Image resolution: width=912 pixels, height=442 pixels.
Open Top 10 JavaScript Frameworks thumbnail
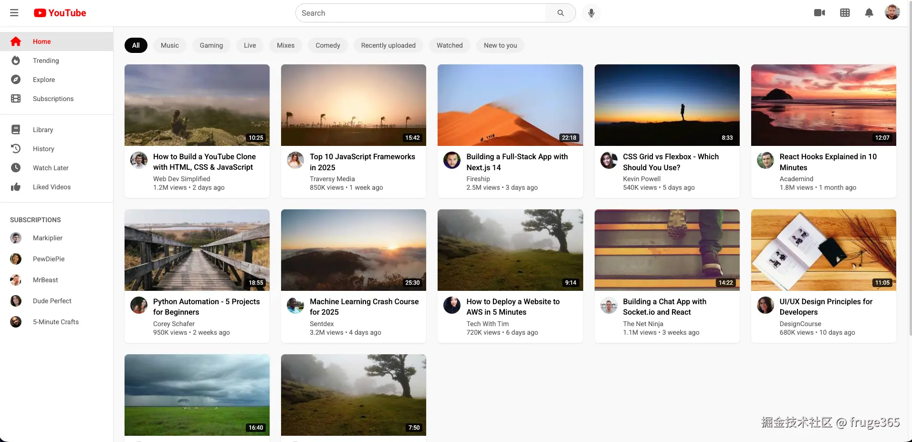point(354,105)
